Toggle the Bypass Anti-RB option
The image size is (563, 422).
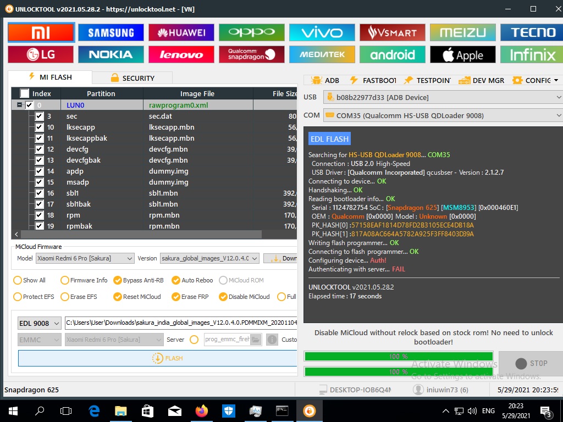pos(138,280)
